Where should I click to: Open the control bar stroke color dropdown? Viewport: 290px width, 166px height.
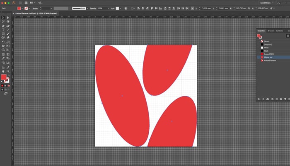point(29,8)
